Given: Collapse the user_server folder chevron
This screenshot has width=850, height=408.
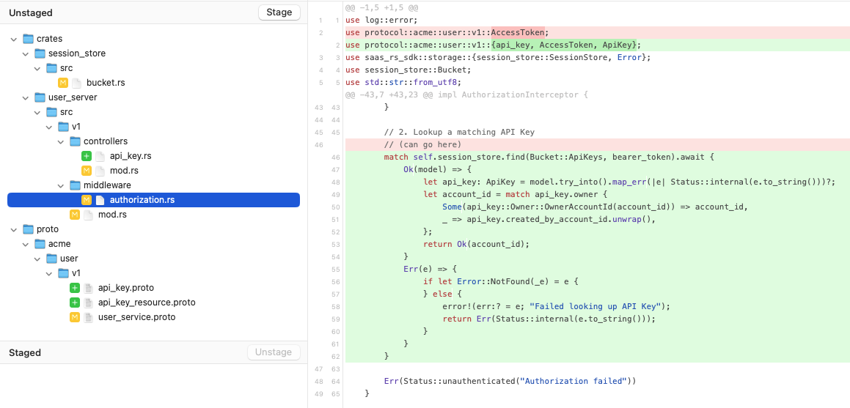Looking at the screenshot, I should point(26,97).
